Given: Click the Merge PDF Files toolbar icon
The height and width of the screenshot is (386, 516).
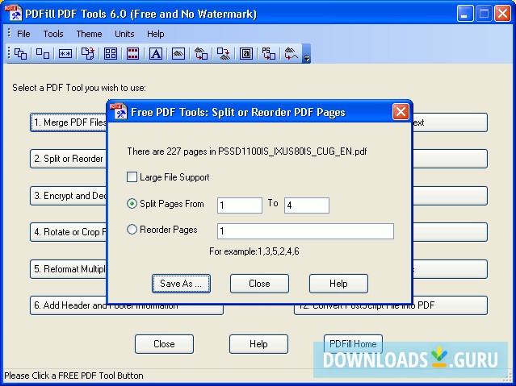Looking at the screenshot, I should (20, 53).
